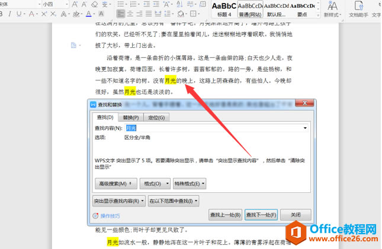Apply superscript formatting

(x=44, y=14)
